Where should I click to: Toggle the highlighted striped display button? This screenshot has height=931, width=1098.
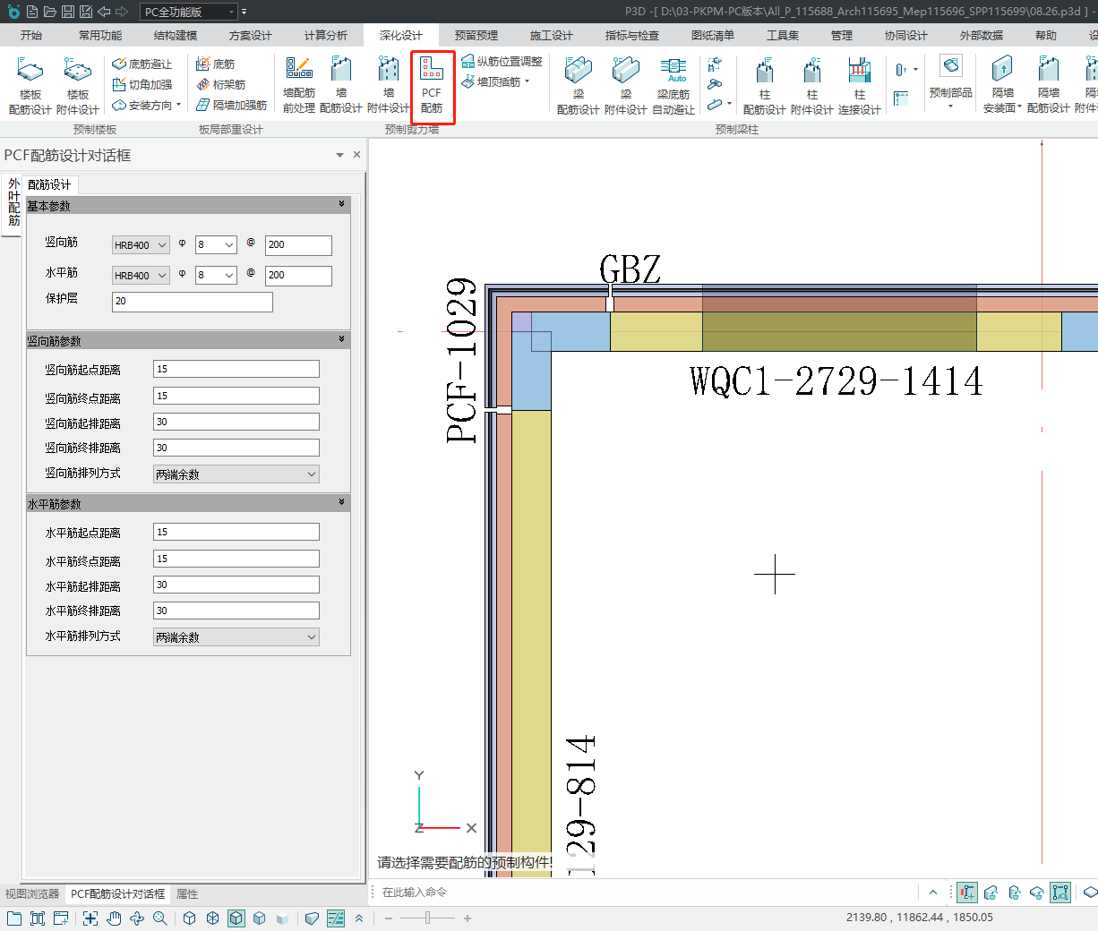pos(336,918)
